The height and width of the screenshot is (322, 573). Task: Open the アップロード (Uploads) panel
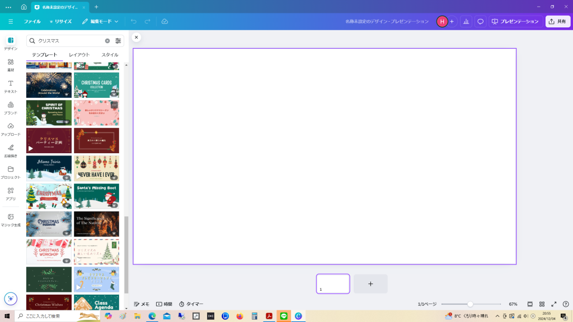11,129
